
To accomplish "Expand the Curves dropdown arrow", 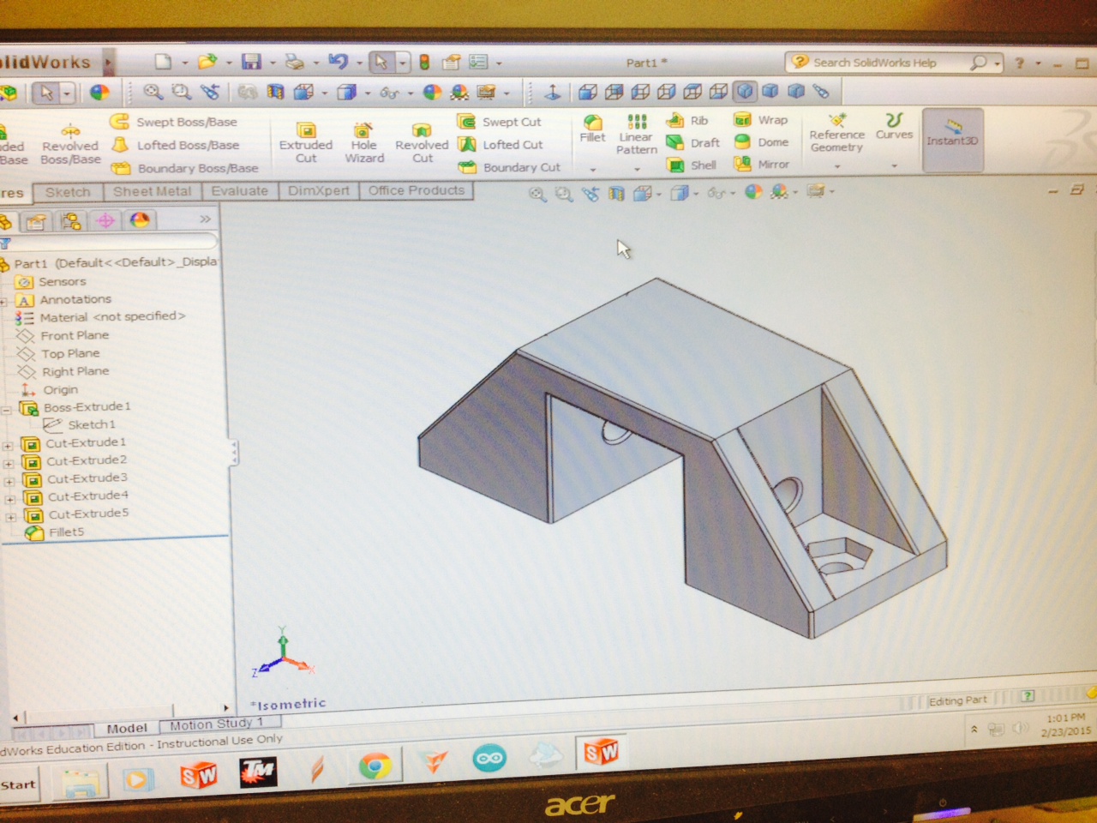I will [894, 165].
